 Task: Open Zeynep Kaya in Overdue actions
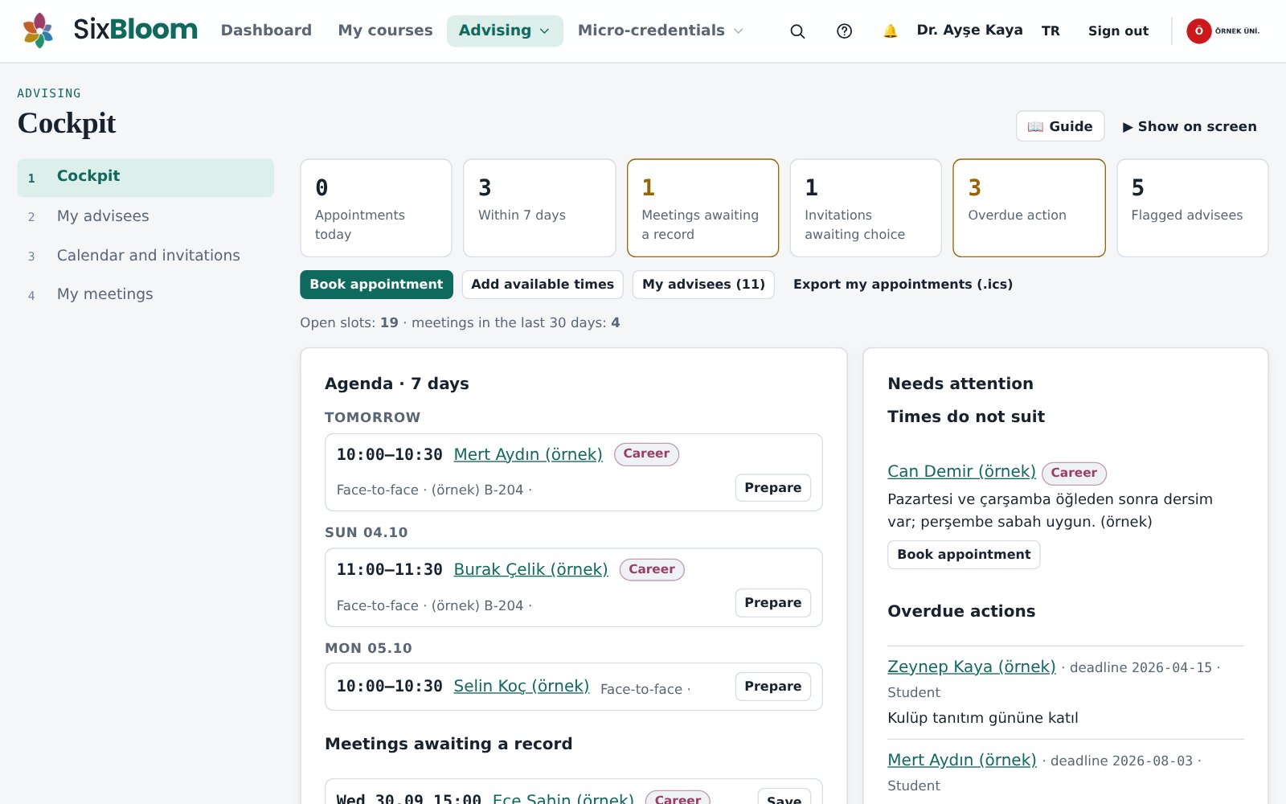coord(971,667)
